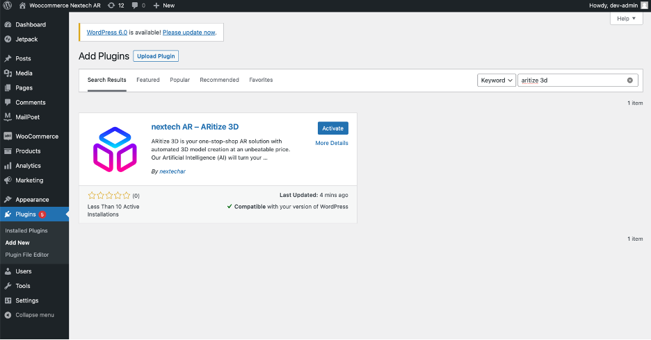
Task: Click the Posts pushpin icon
Action: pyautogui.click(x=8, y=58)
